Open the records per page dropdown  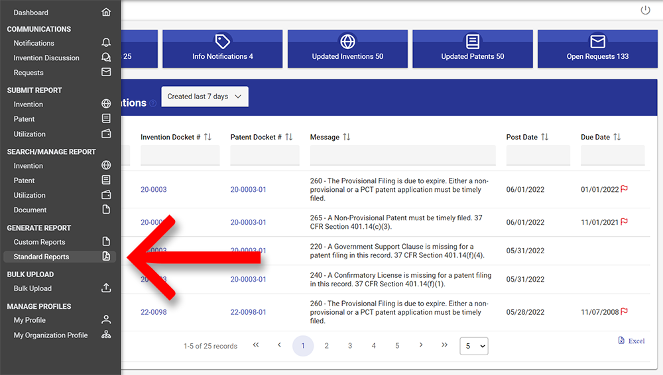(x=473, y=346)
